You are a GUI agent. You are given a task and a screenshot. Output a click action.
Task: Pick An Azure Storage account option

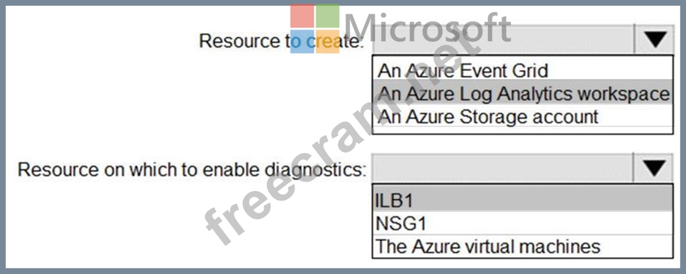pos(487,116)
